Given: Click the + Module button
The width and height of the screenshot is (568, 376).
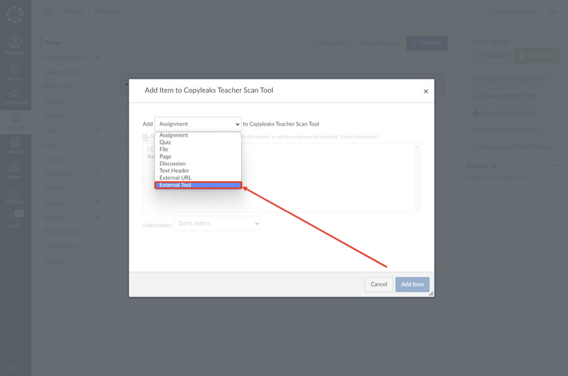Looking at the screenshot, I should click(427, 43).
